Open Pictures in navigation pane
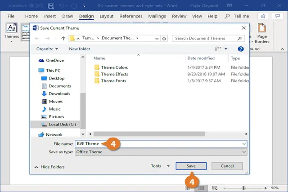 pos(53,117)
